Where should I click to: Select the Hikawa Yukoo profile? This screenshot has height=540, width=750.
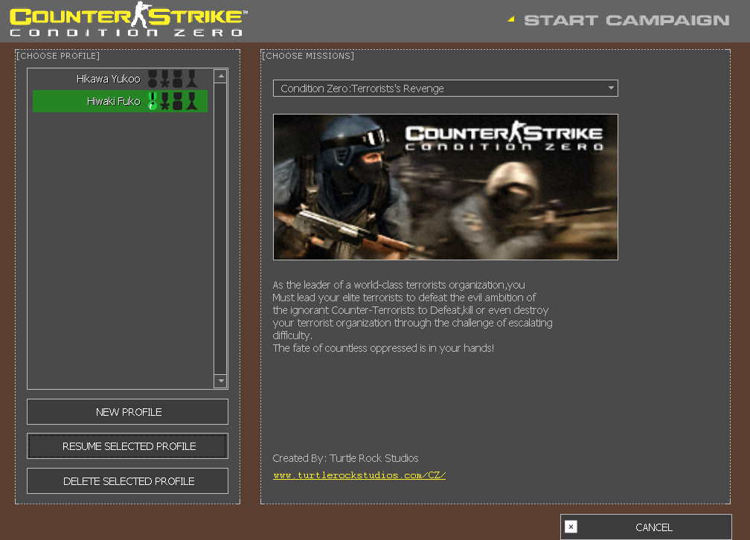109,78
